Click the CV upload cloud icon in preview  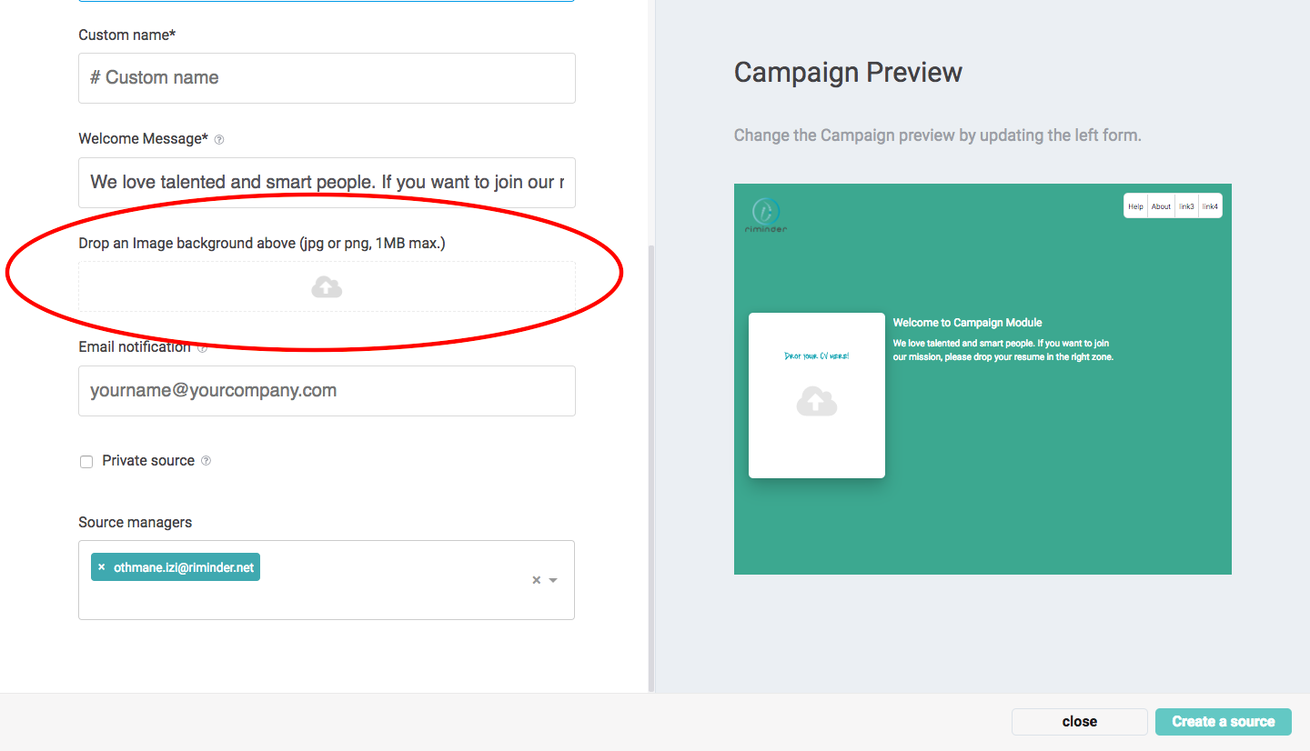tap(817, 401)
